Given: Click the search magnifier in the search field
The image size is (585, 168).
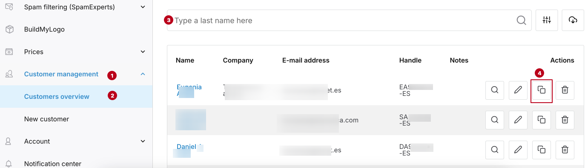Looking at the screenshot, I should 522,20.
